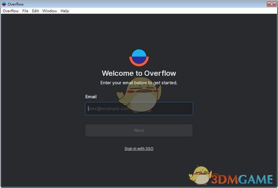This screenshot has width=278, height=188.
Task: Open the Overflow menu
Action: click(x=11, y=11)
